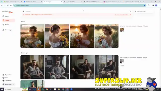Open fourth man by window image

[x=106, y=67]
